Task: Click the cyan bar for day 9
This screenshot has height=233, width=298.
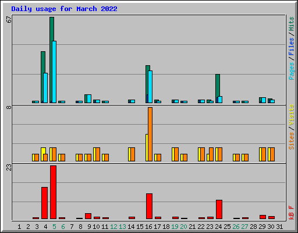Action: pos(89,98)
